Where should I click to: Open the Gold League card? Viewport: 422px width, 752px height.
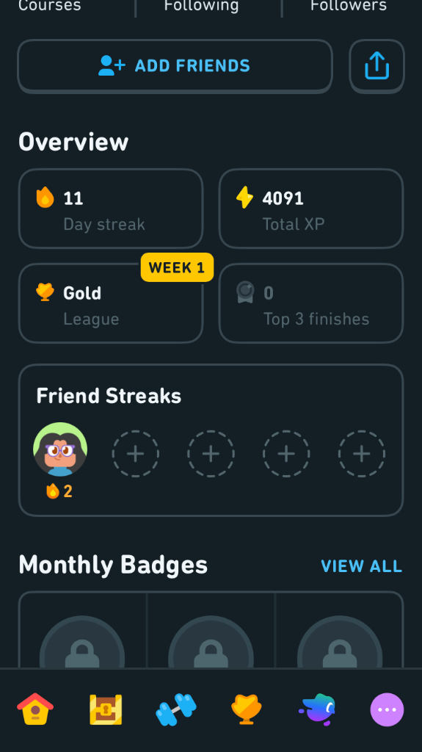(111, 303)
